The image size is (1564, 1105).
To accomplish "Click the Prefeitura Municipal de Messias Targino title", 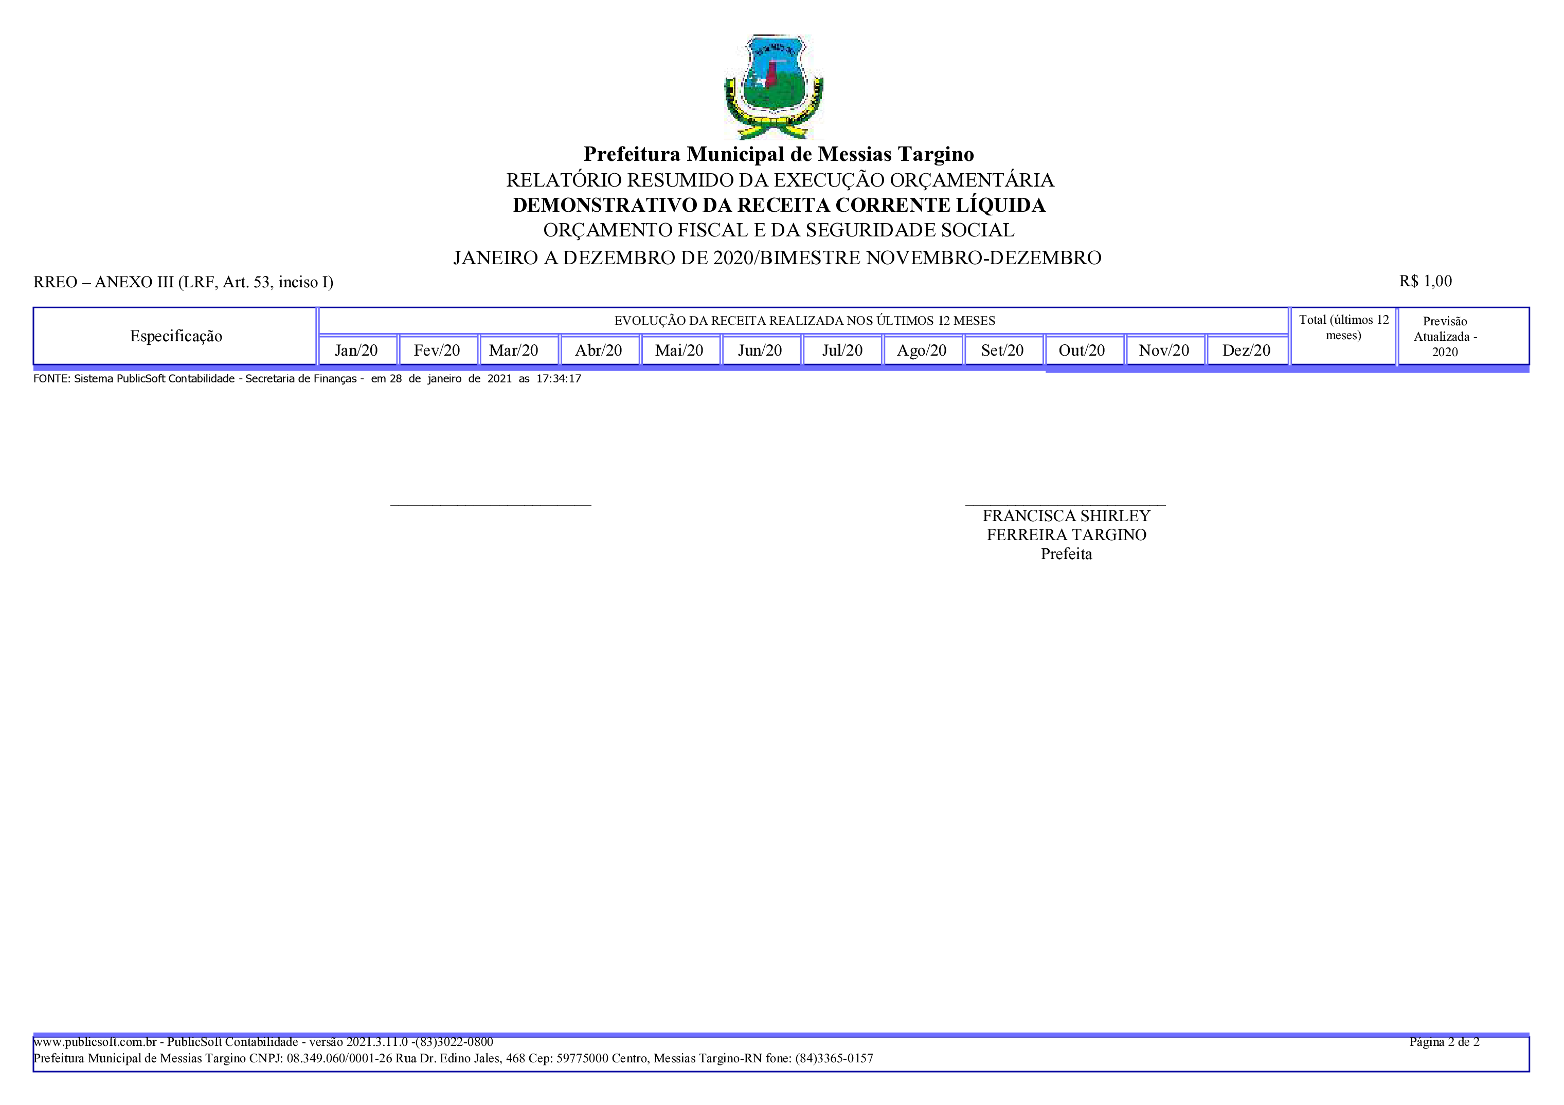I will [x=779, y=154].
